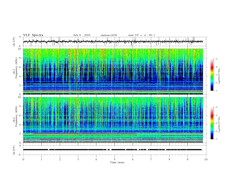Click time axis tick label "9"

coord(187,159)
